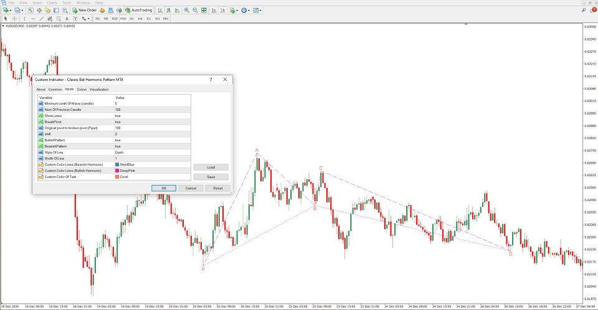The height and width of the screenshot is (310, 598).
Task: Tile chart windows icon
Action: point(204,11)
